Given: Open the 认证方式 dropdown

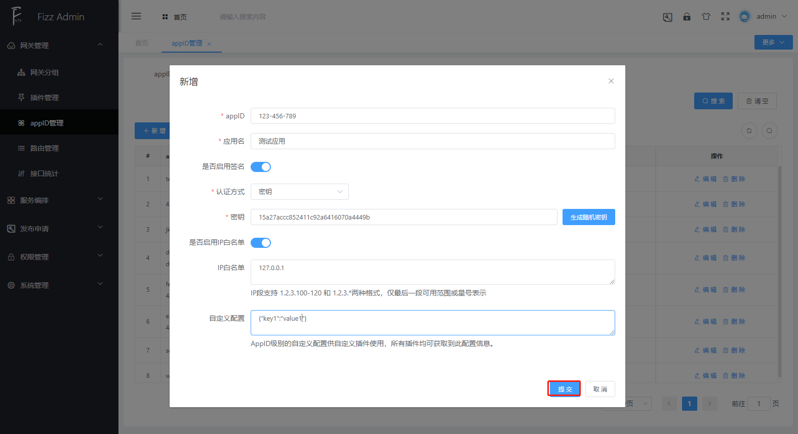Looking at the screenshot, I should tap(299, 192).
